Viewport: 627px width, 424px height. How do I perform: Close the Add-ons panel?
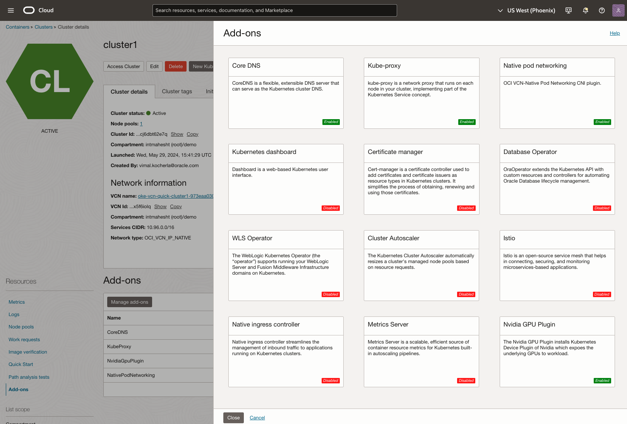pos(233,418)
